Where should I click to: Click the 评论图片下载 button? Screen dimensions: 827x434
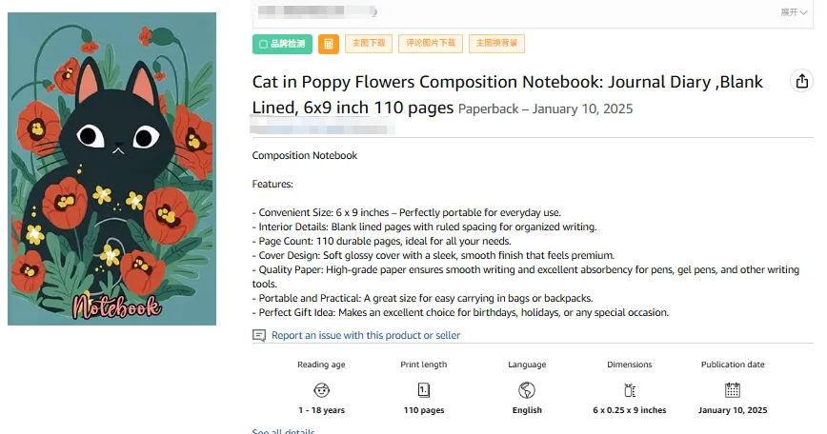pyautogui.click(x=432, y=44)
